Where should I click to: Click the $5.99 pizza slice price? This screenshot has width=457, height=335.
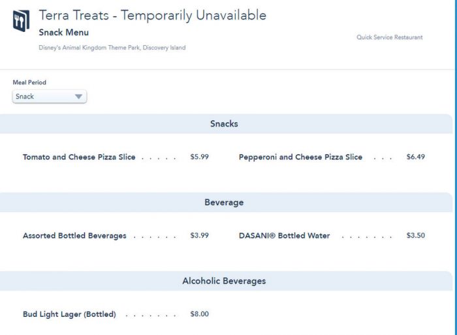pyautogui.click(x=199, y=157)
